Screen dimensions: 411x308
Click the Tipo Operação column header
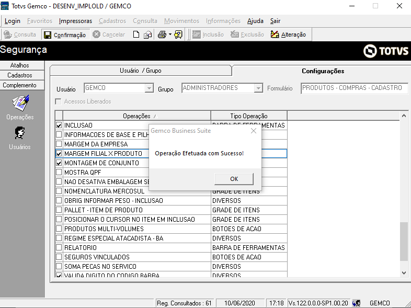tap(249, 116)
